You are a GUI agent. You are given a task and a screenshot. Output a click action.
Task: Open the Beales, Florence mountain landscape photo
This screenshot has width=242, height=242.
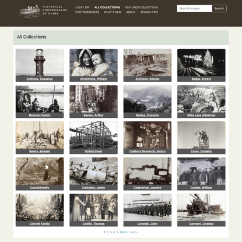tap(148, 99)
